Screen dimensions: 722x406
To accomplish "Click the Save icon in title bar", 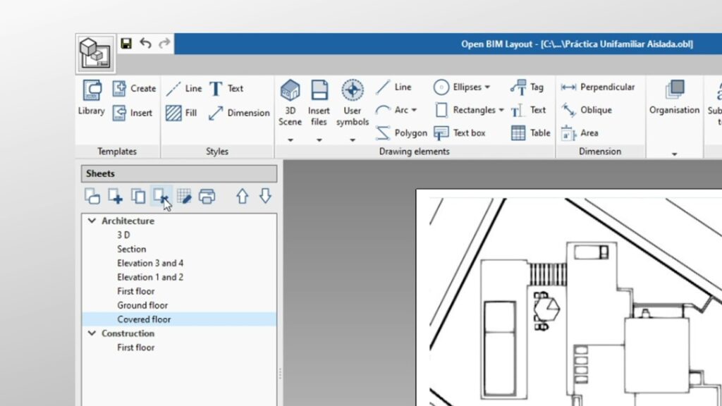I will click(x=126, y=44).
